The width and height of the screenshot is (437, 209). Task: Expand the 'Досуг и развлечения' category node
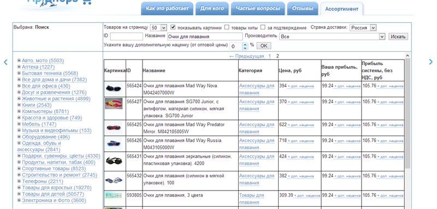coord(19,92)
